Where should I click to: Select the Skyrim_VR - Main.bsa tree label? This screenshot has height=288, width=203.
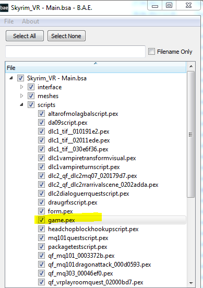tap(57, 78)
